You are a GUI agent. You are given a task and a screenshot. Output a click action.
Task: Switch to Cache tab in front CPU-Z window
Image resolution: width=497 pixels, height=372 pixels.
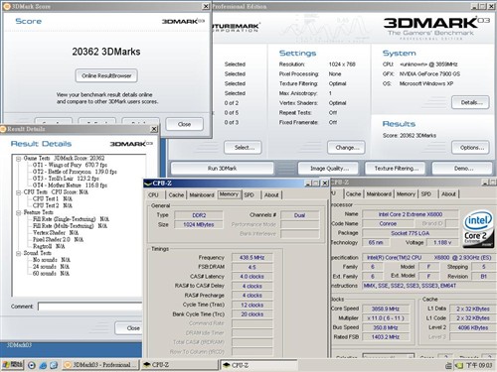[x=176, y=195]
